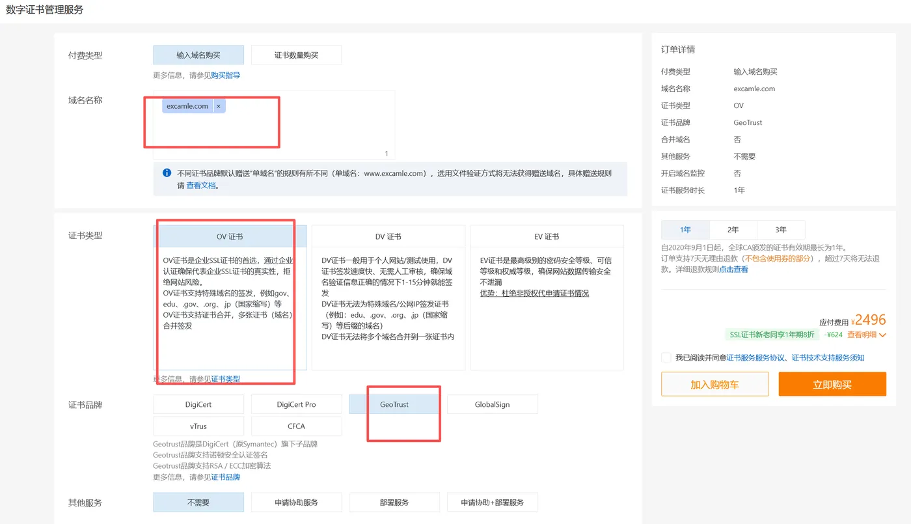Click the domain counter showing 1
Viewport: 911px width, 524px height.
pos(387,154)
